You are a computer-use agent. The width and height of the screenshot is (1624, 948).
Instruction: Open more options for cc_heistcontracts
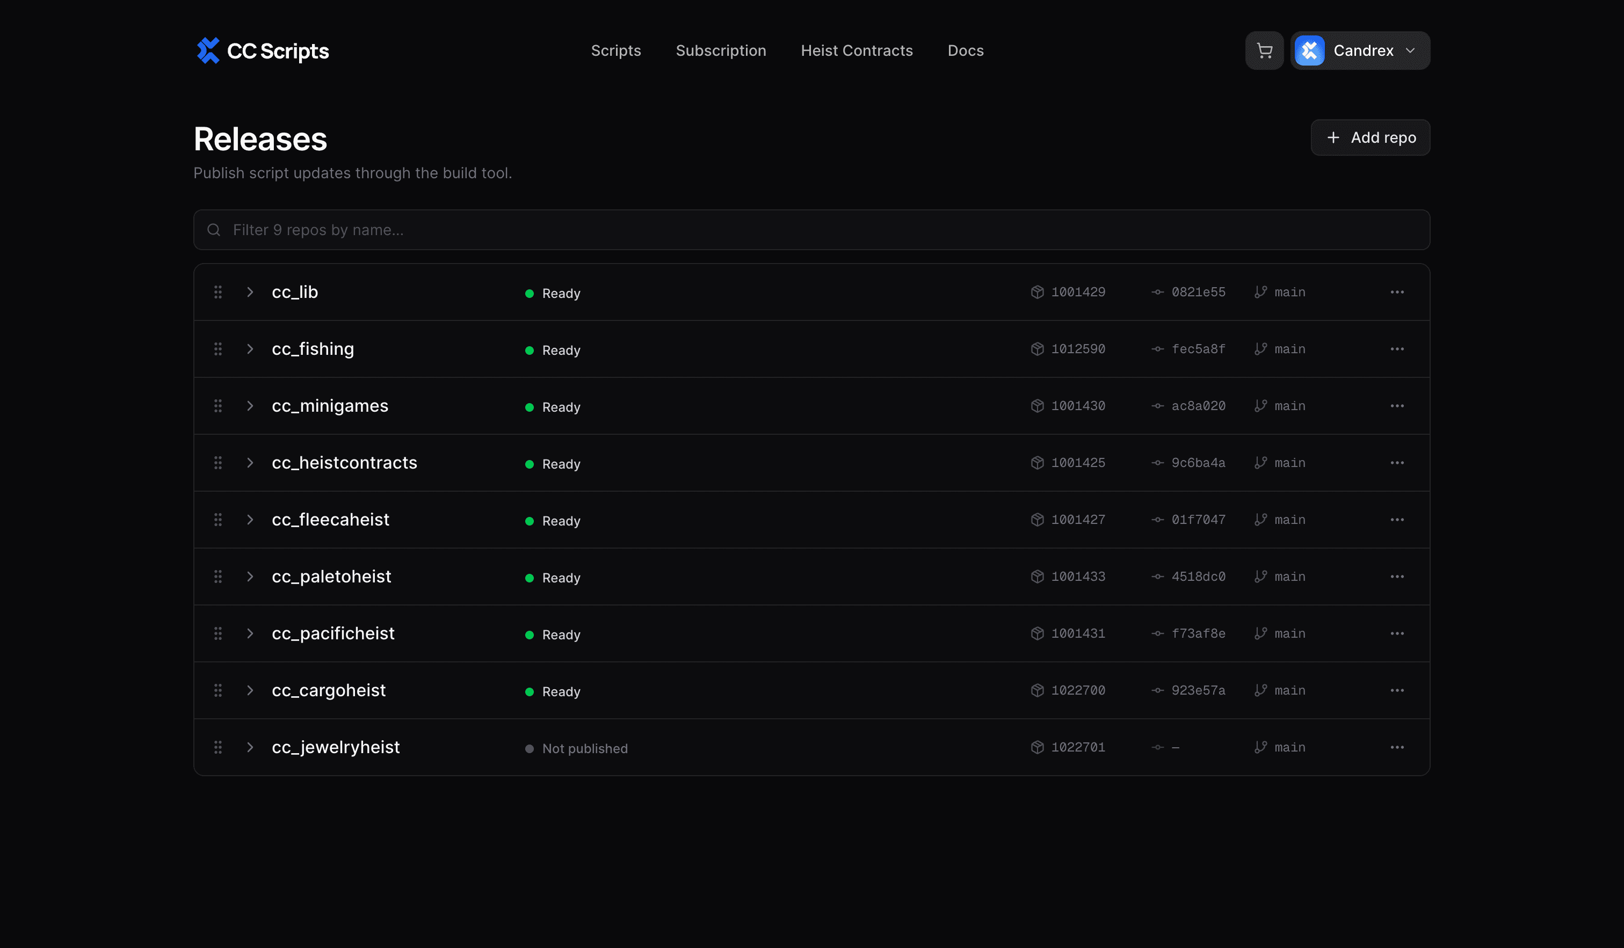[1397, 462]
